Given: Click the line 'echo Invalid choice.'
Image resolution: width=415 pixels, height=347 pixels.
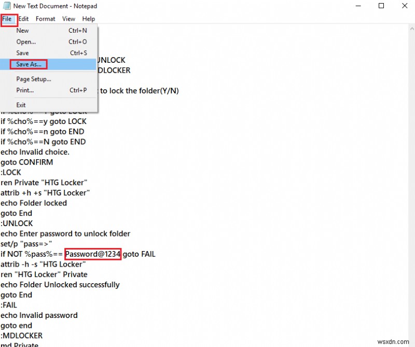Looking at the screenshot, I should point(35,152).
